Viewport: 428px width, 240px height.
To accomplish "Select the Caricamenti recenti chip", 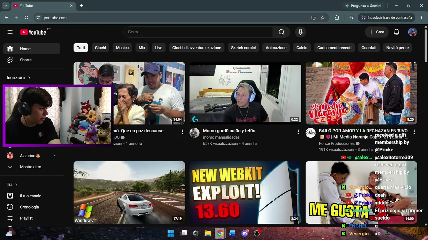I will (x=334, y=48).
